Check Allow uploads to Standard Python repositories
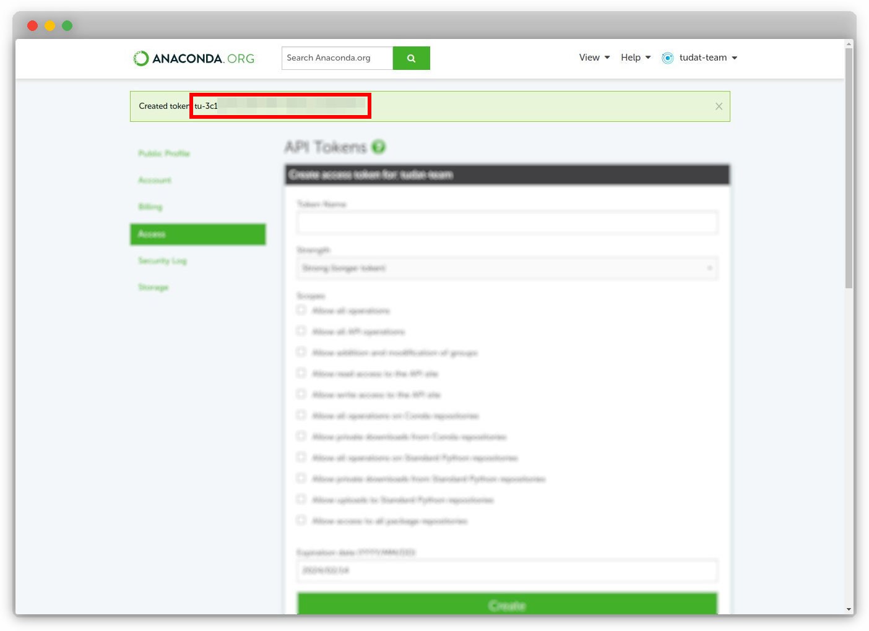This screenshot has height=631, width=869. (x=301, y=499)
